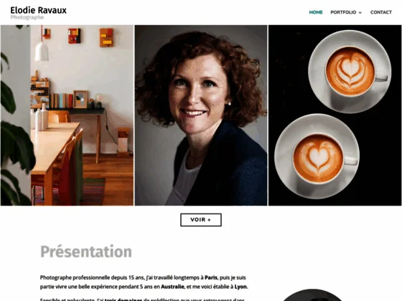Click the Photographe subtitle under logo
Screen dimensions: 402x301
(27, 17)
